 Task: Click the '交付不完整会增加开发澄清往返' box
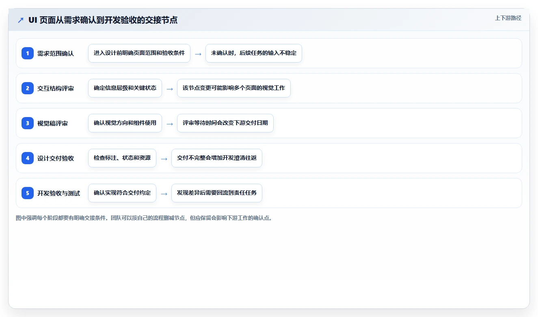pyautogui.click(x=217, y=158)
